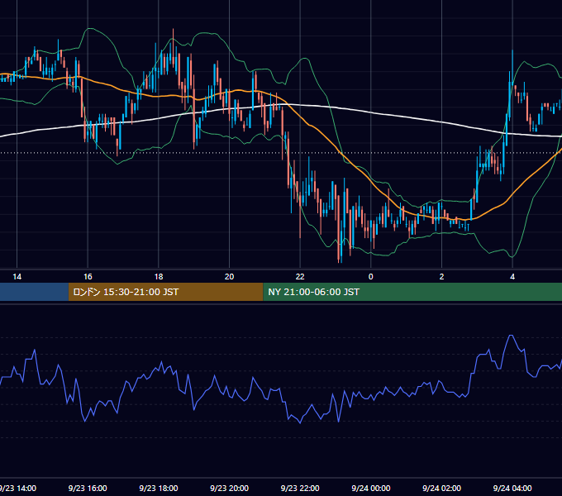Click the 9/23 16:00 date label
562x496 pixels.
pos(88,488)
